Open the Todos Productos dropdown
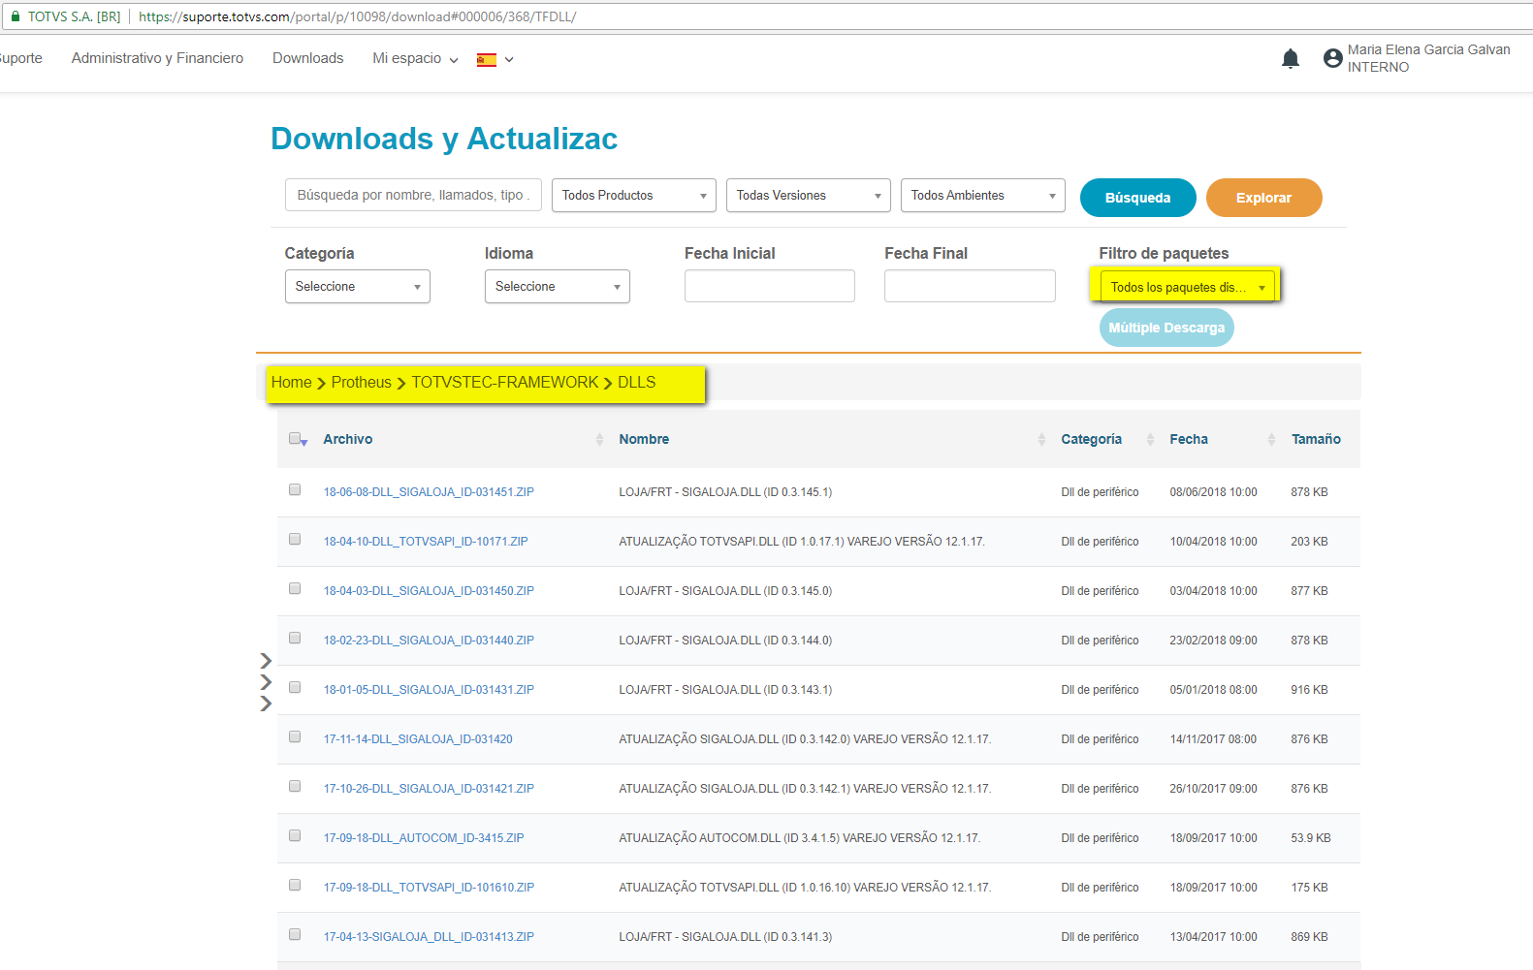Screen dimensions: 1533x970 tap(634, 195)
